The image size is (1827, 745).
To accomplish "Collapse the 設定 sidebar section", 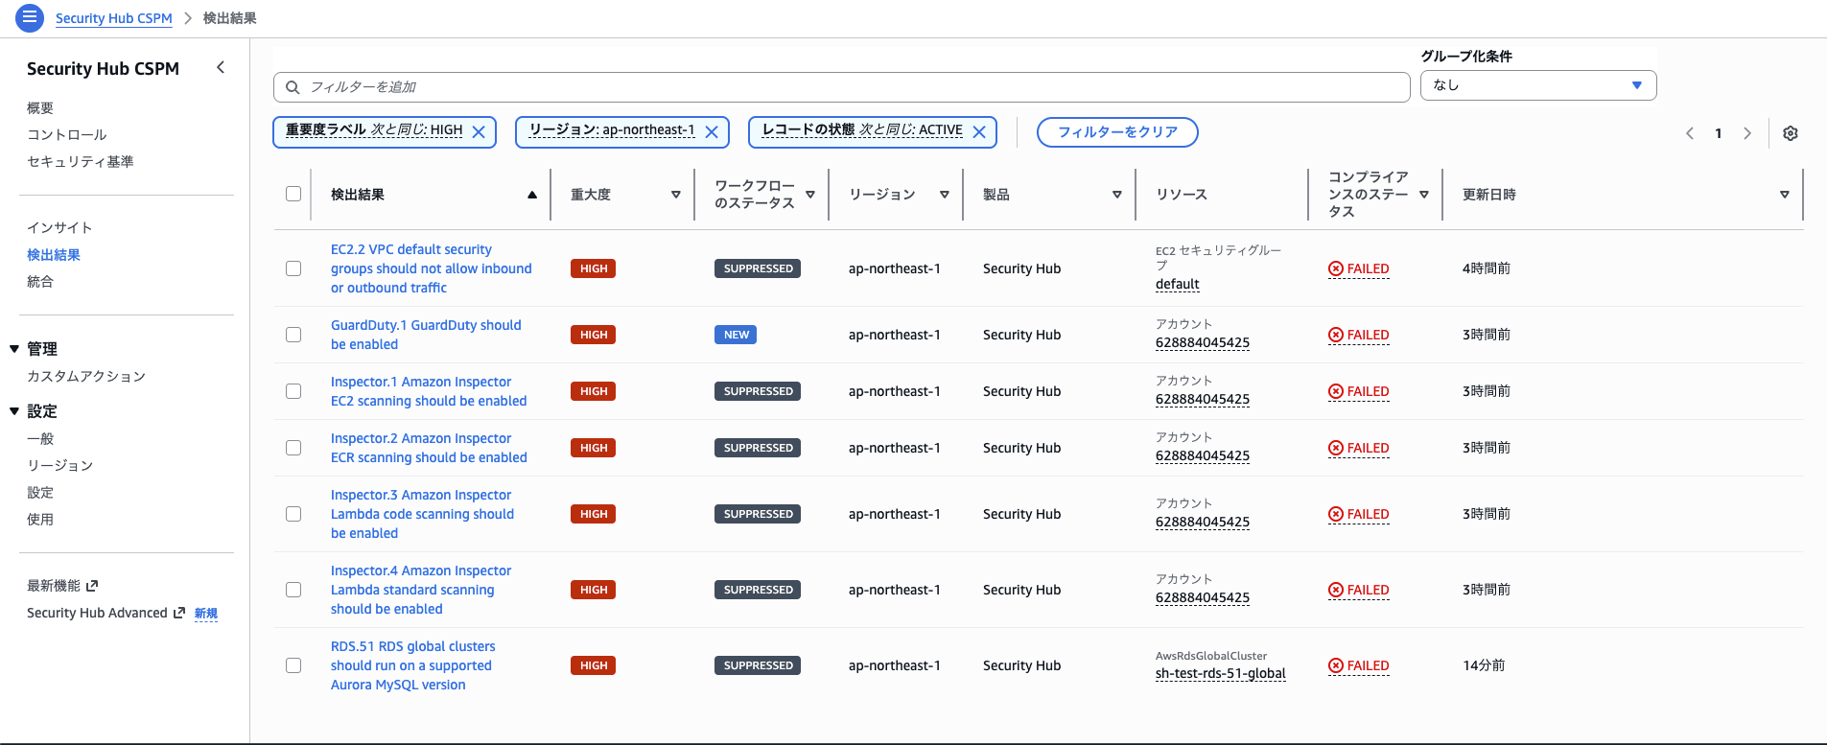I will [14, 411].
